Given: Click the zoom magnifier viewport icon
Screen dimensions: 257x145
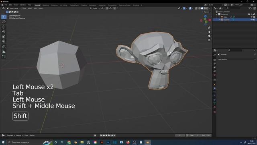Looking at the screenshot, I should 209,28.
